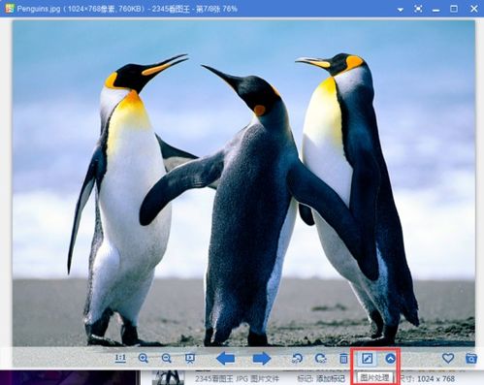Start slideshow with the presentation icon
This screenshot has height=385, width=484.
pos(190,358)
